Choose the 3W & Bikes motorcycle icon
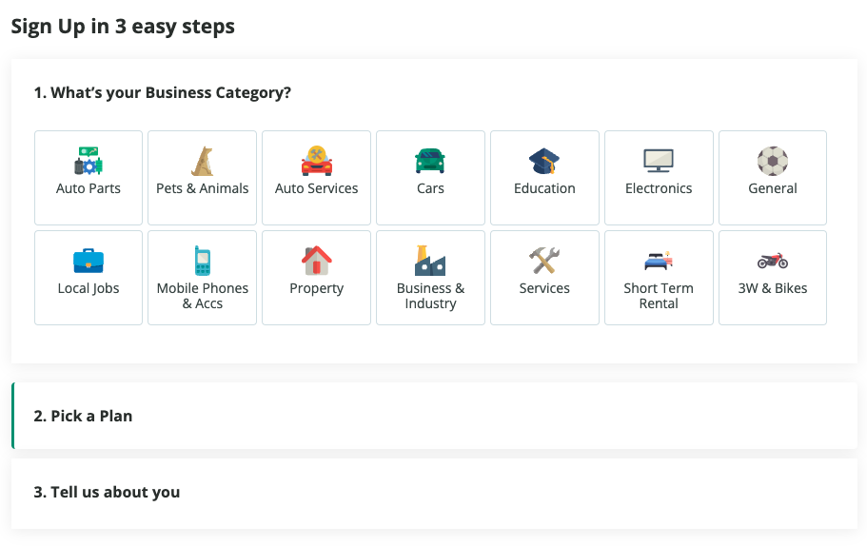The height and width of the screenshot is (546, 867). pyautogui.click(x=773, y=261)
